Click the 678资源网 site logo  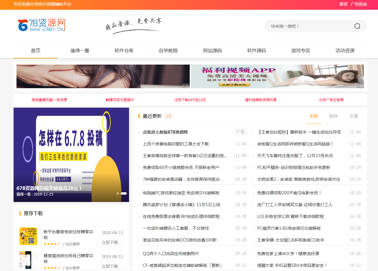(41, 25)
